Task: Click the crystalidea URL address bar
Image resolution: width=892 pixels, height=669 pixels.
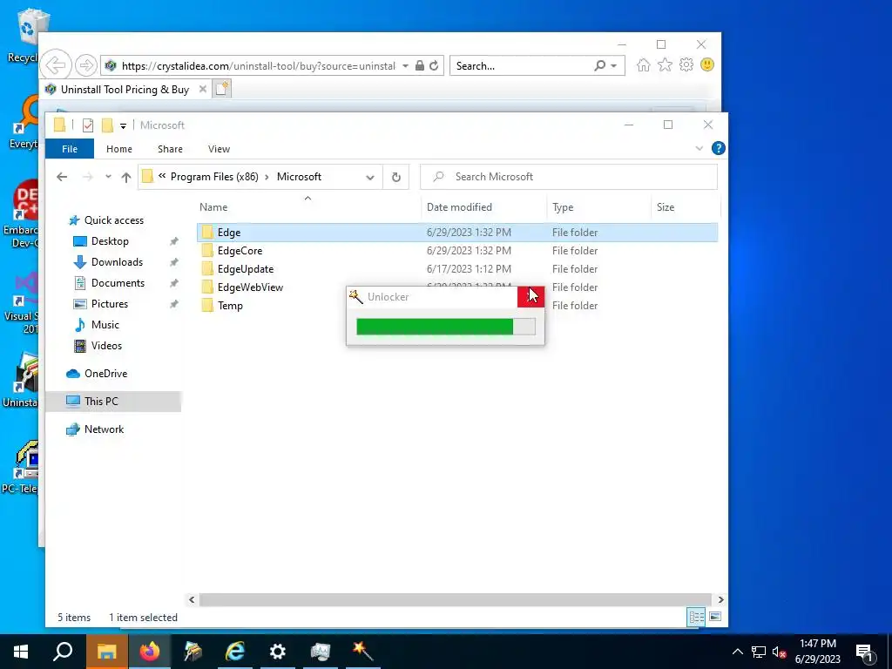Action: pos(258,66)
